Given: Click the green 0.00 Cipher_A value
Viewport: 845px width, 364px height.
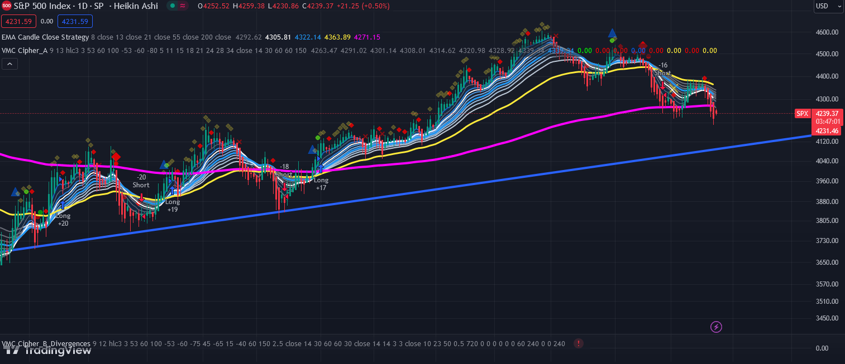Looking at the screenshot, I should (585, 51).
